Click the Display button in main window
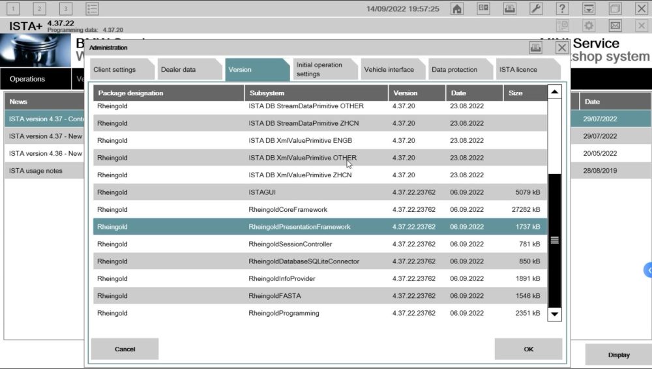Image resolution: width=652 pixels, height=369 pixels. (x=618, y=355)
